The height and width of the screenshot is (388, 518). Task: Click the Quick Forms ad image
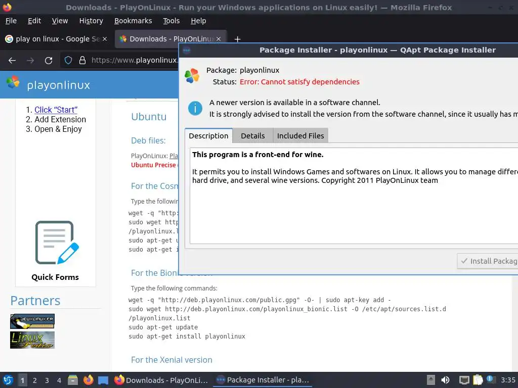pos(57,243)
